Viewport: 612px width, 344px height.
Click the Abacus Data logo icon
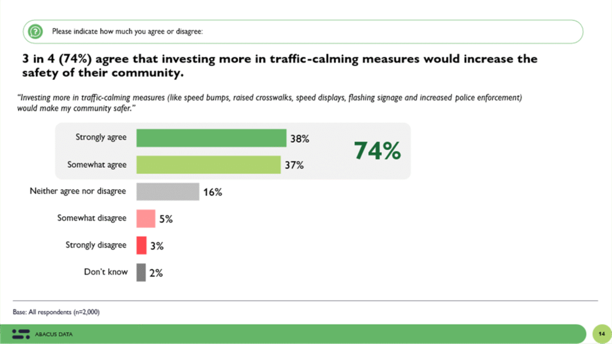(21, 334)
